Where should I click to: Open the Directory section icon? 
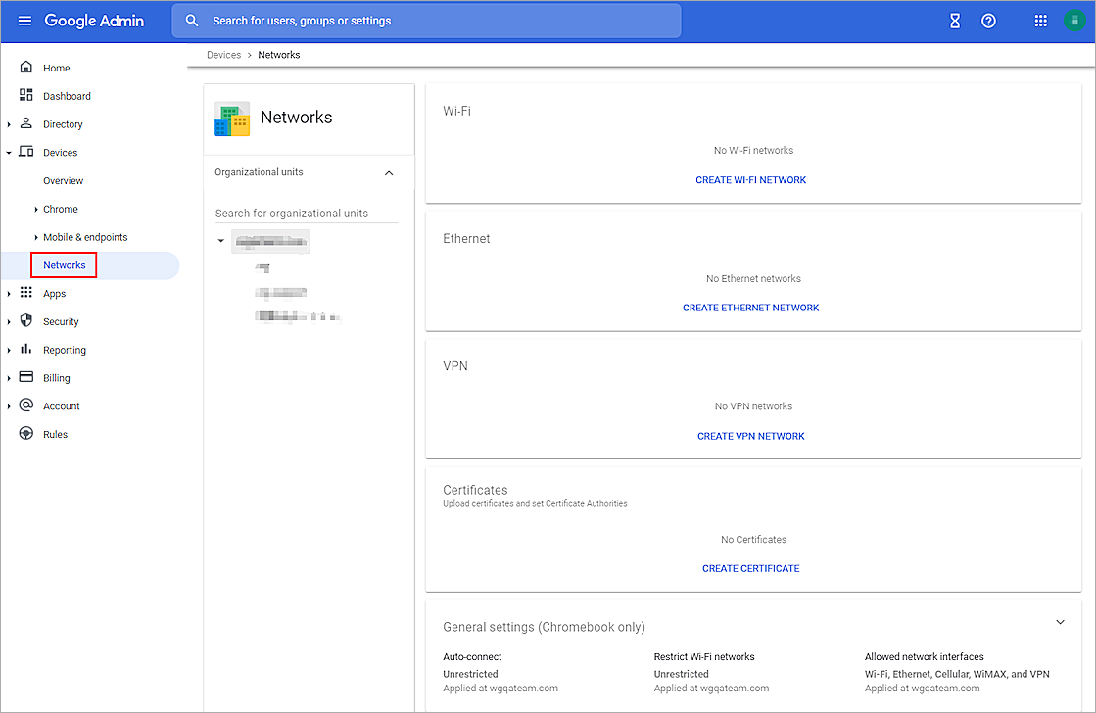25,123
